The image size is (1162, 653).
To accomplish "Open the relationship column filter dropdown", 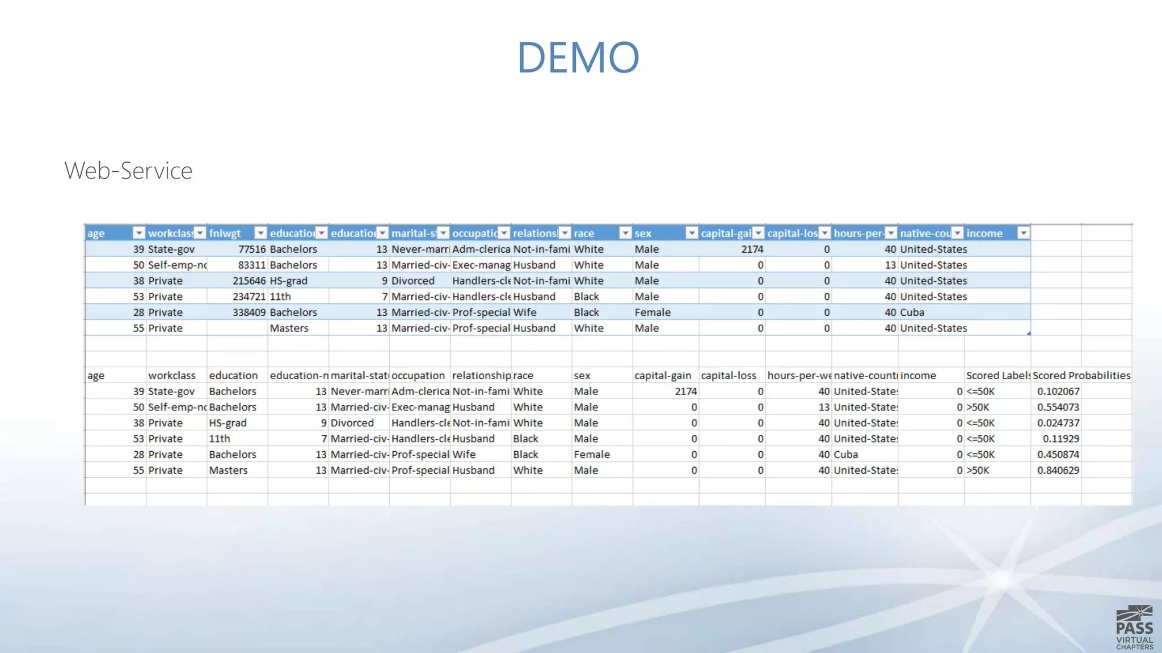I will coord(565,233).
